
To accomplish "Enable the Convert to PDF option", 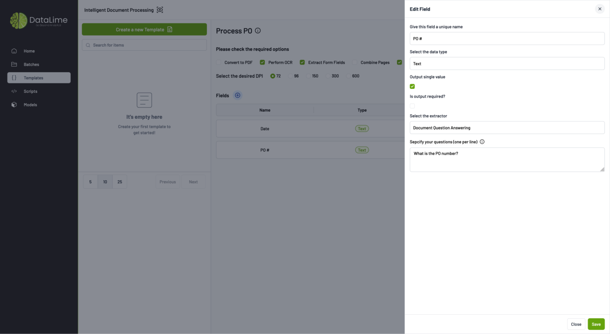I will [x=219, y=62].
